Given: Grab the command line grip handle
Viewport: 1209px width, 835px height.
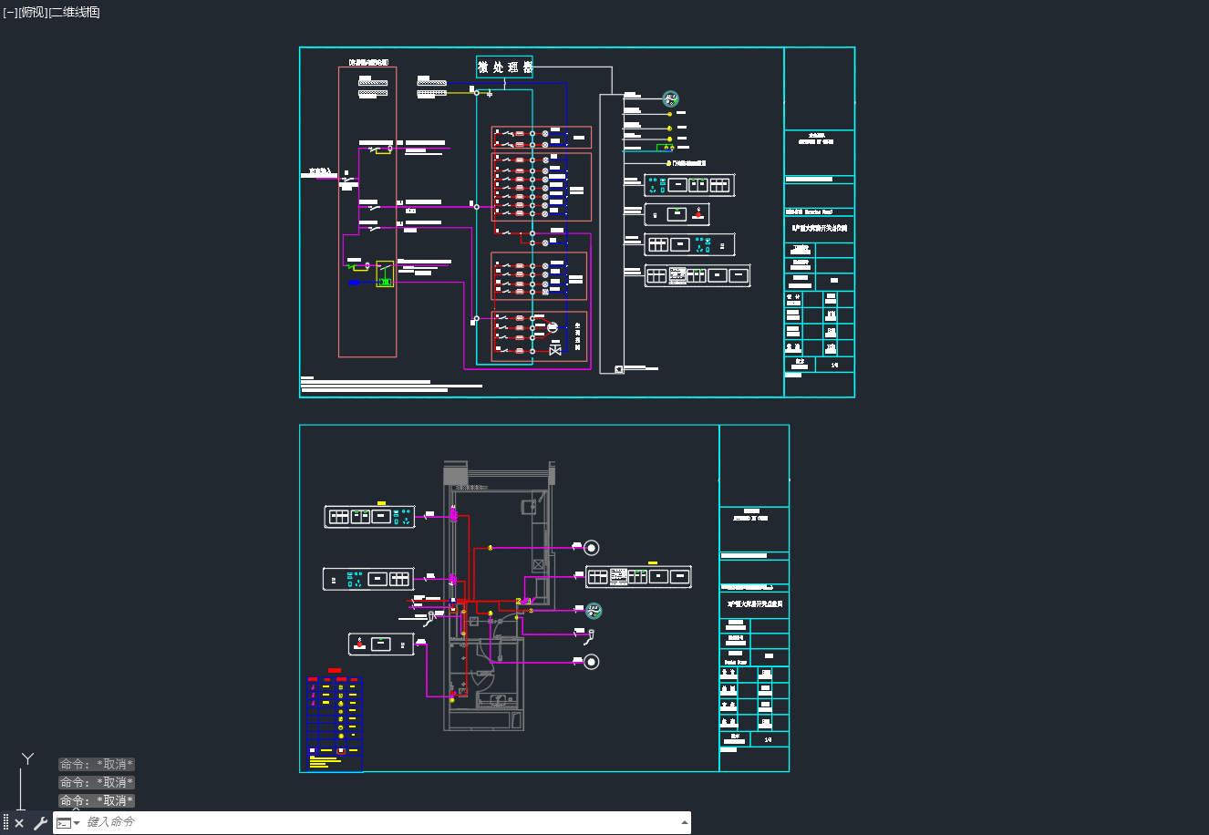Looking at the screenshot, I should [5, 823].
